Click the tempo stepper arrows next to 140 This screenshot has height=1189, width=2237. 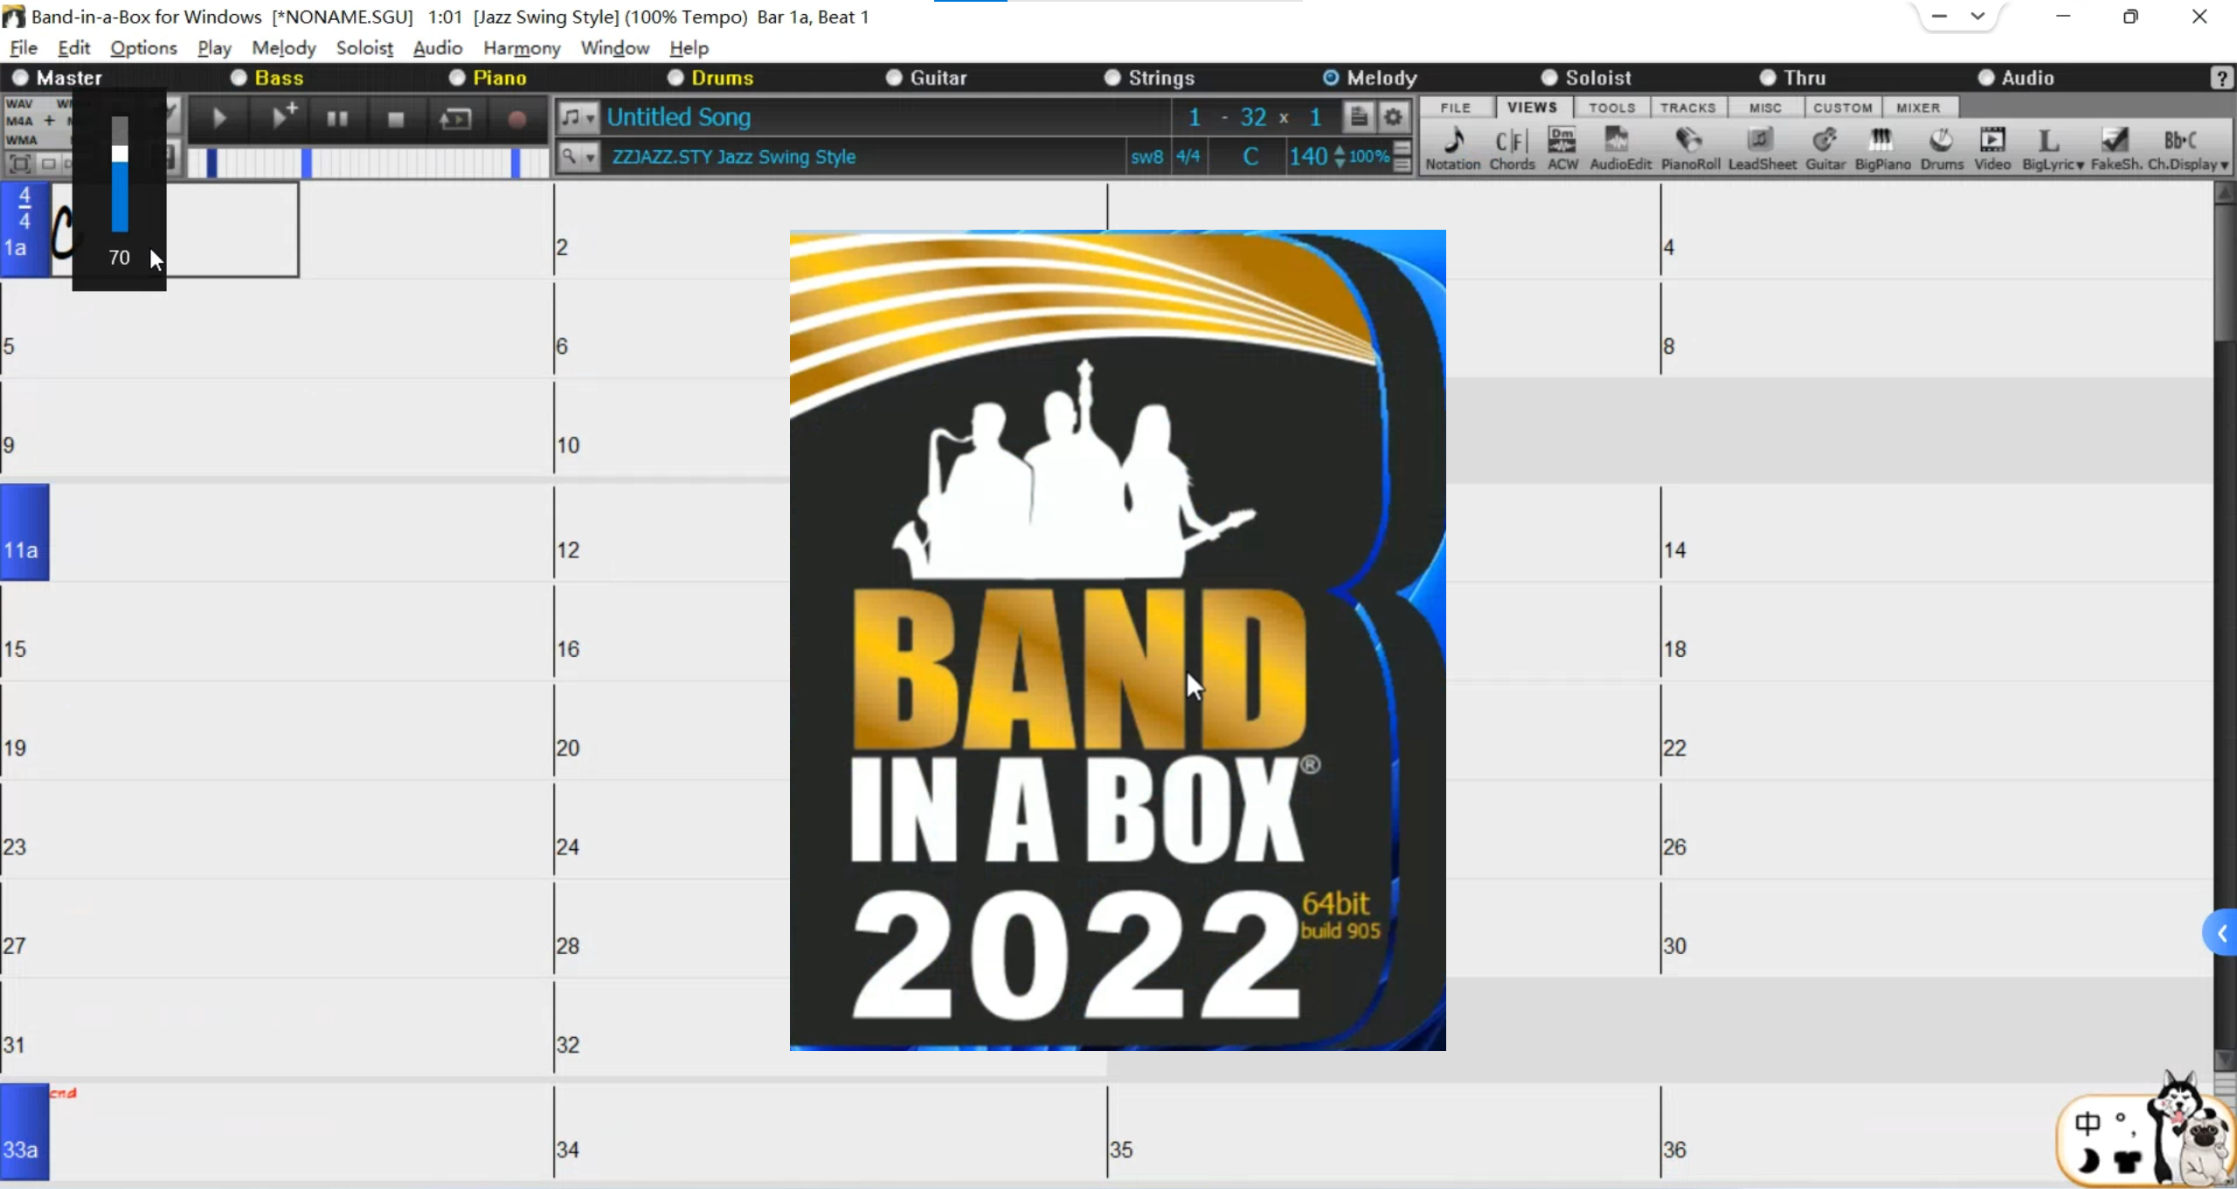pos(1340,157)
